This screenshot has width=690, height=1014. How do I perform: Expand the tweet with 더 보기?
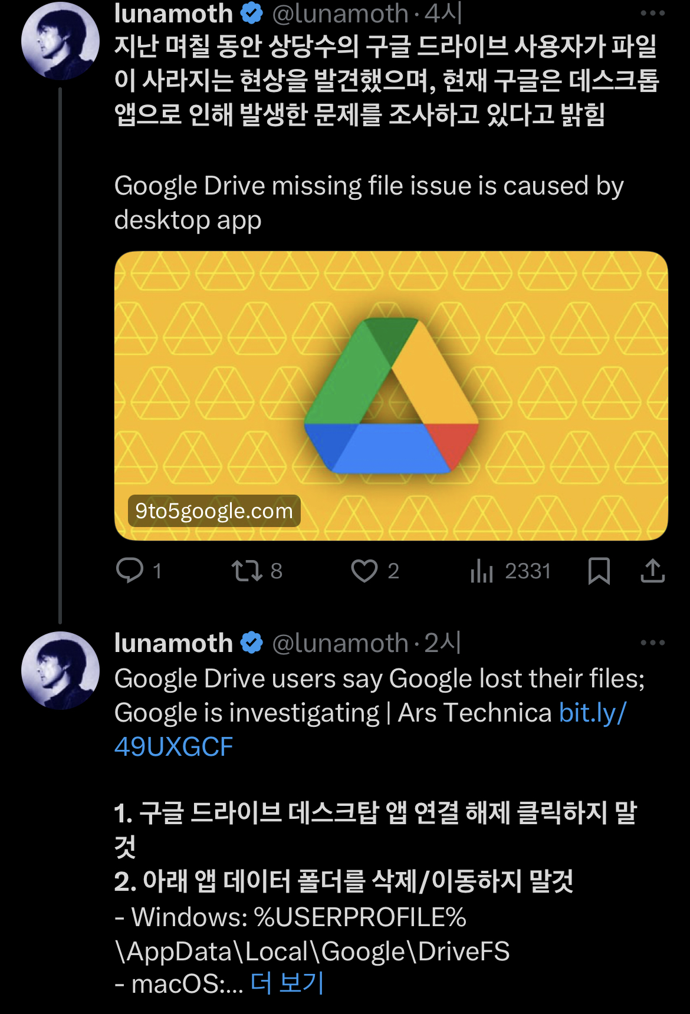pos(287,983)
